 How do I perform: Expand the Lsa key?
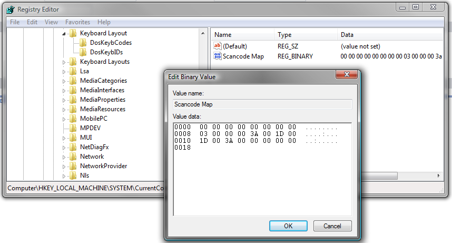coord(64,72)
